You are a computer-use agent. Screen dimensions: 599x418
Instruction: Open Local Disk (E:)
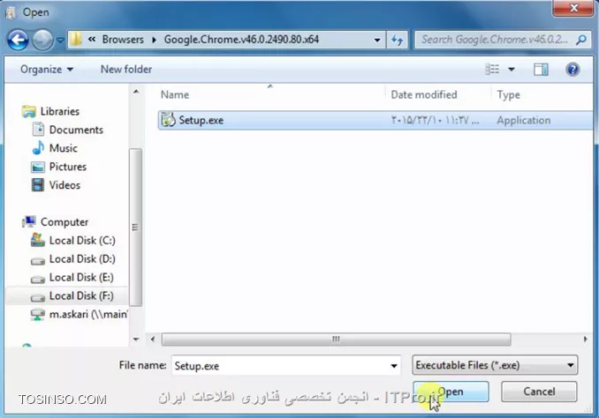[81, 278]
